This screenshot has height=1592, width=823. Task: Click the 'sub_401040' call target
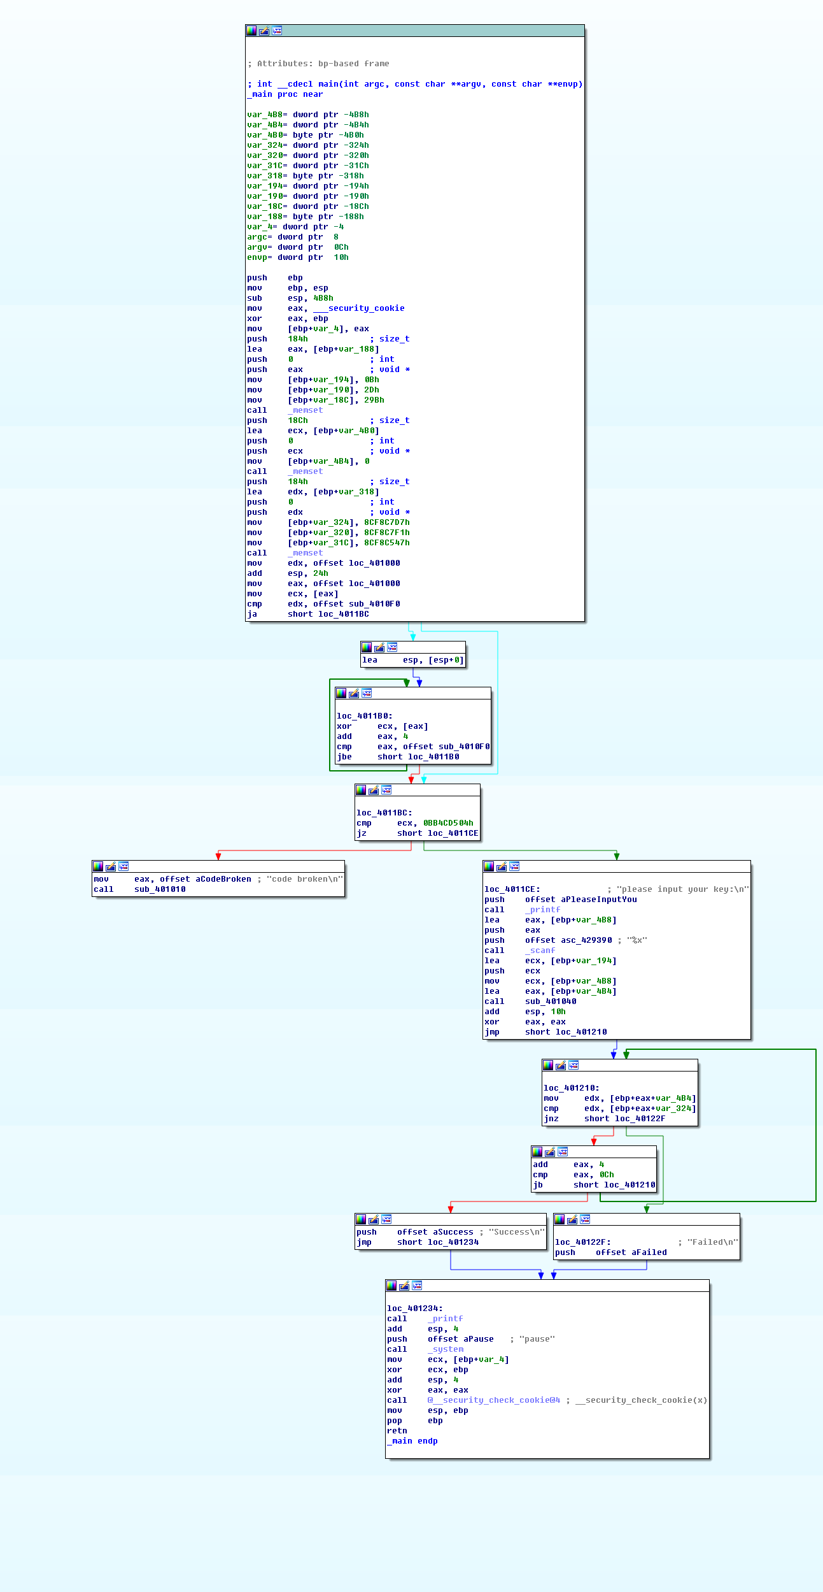551,1001
